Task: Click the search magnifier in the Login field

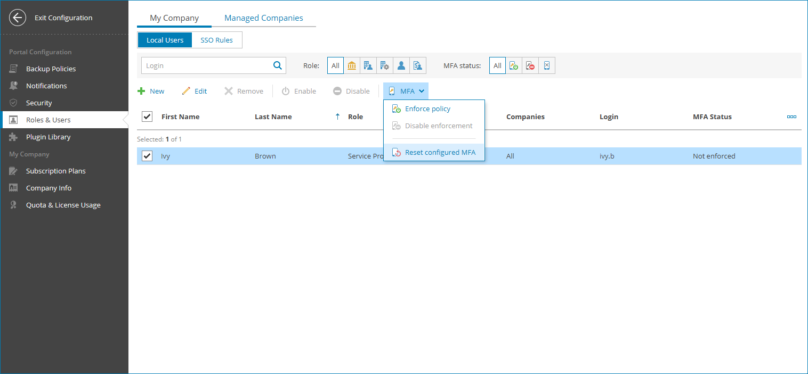Action: pyautogui.click(x=277, y=65)
